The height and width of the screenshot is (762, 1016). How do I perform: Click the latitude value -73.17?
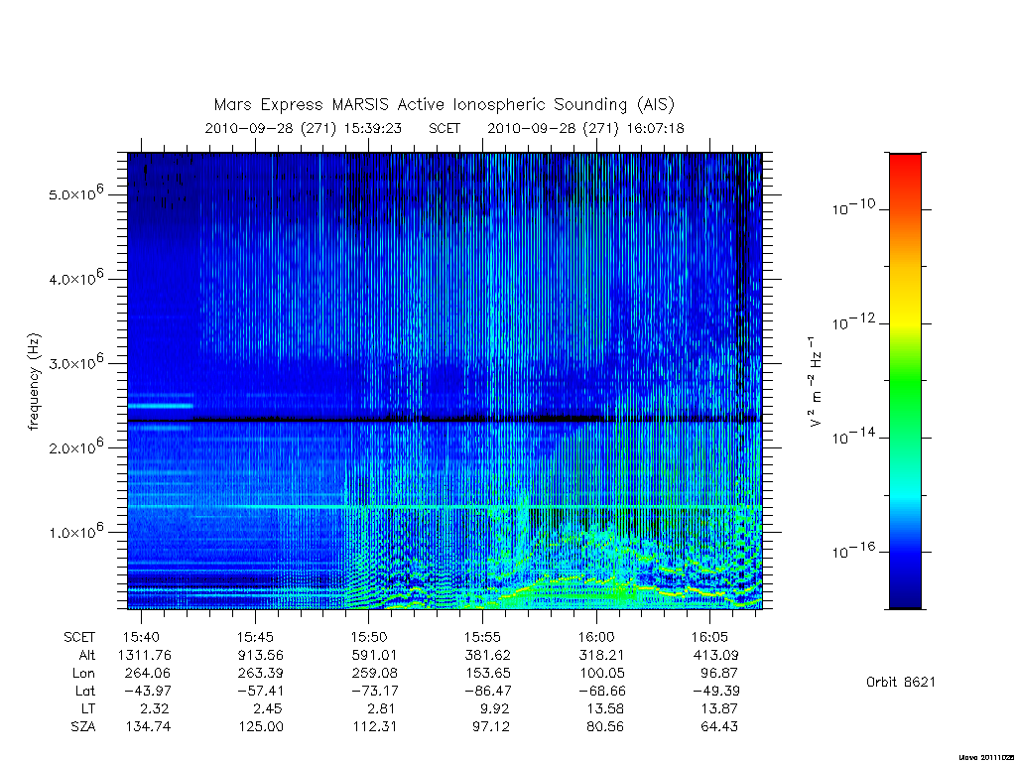pyautogui.click(x=374, y=691)
